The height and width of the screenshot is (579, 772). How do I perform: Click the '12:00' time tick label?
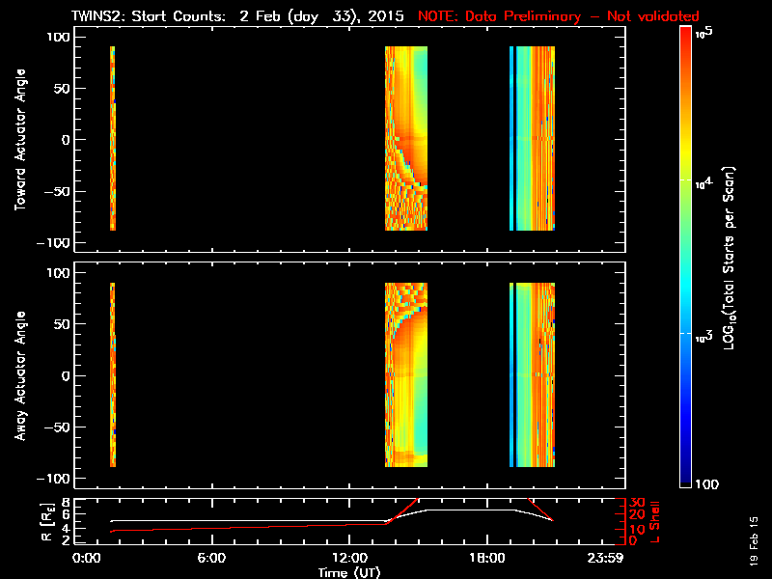tap(349, 558)
